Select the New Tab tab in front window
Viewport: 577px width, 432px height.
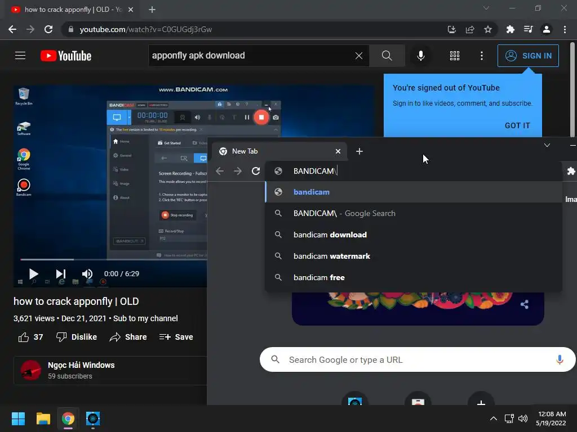tap(279, 151)
